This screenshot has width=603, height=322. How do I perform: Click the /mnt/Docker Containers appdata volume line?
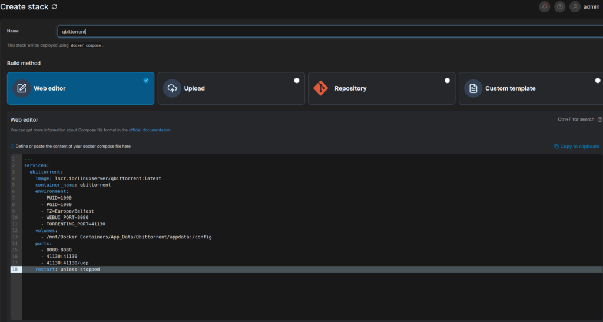127,237
